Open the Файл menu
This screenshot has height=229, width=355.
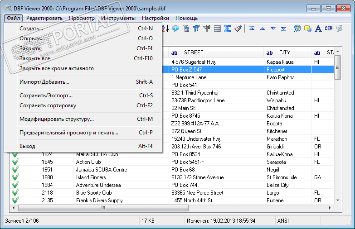point(13,18)
